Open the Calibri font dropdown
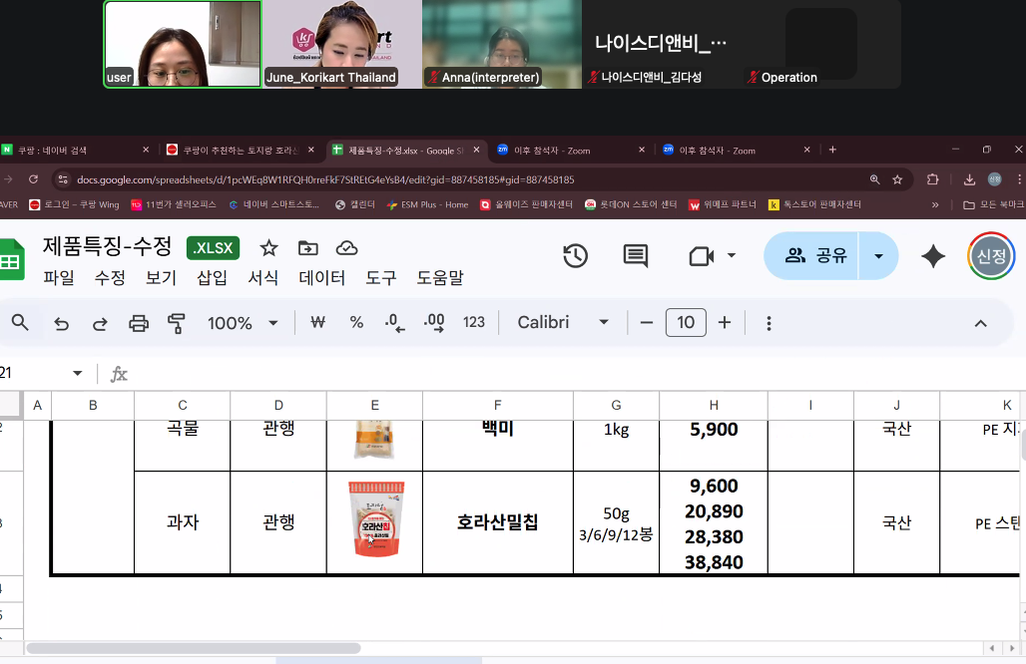The height and width of the screenshot is (664, 1026). coord(563,323)
